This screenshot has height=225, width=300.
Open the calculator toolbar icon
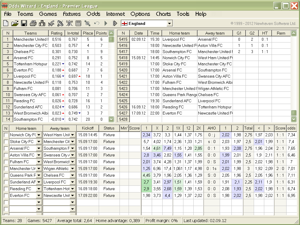[x=79, y=23]
